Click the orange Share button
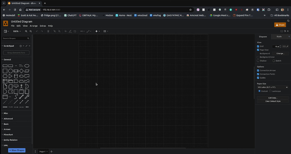This screenshot has height=154, width=291. [x=280, y=25]
